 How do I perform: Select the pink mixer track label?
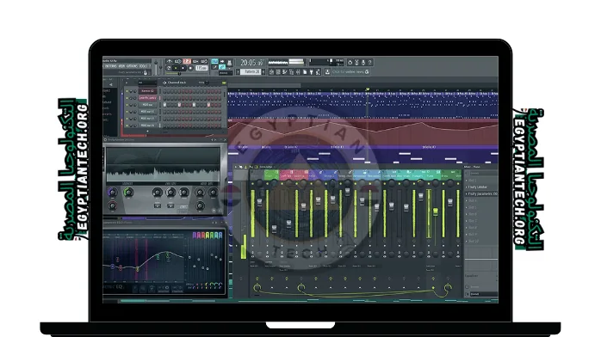(287, 175)
